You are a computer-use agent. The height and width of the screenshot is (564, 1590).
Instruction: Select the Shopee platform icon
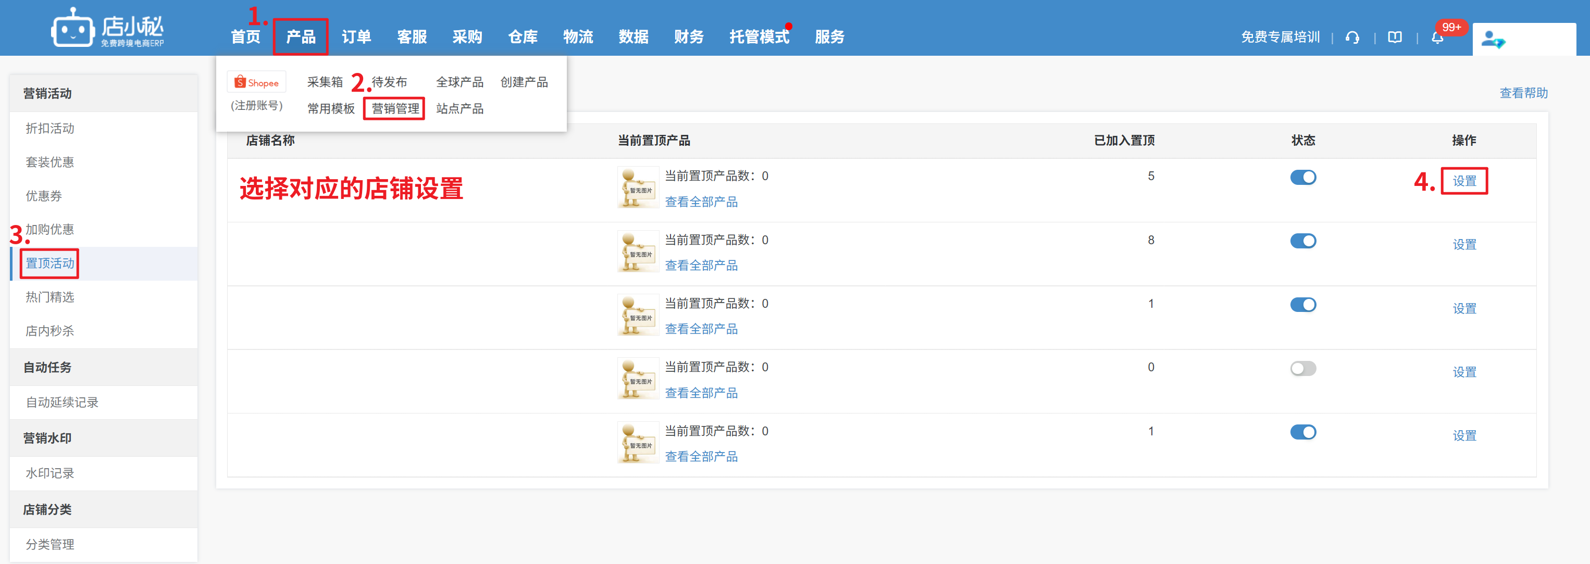[x=256, y=83]
